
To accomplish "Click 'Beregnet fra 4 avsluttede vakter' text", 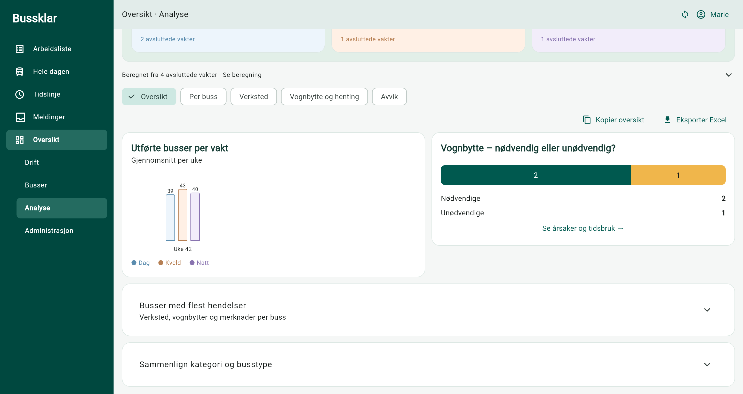I will point(169,75).
